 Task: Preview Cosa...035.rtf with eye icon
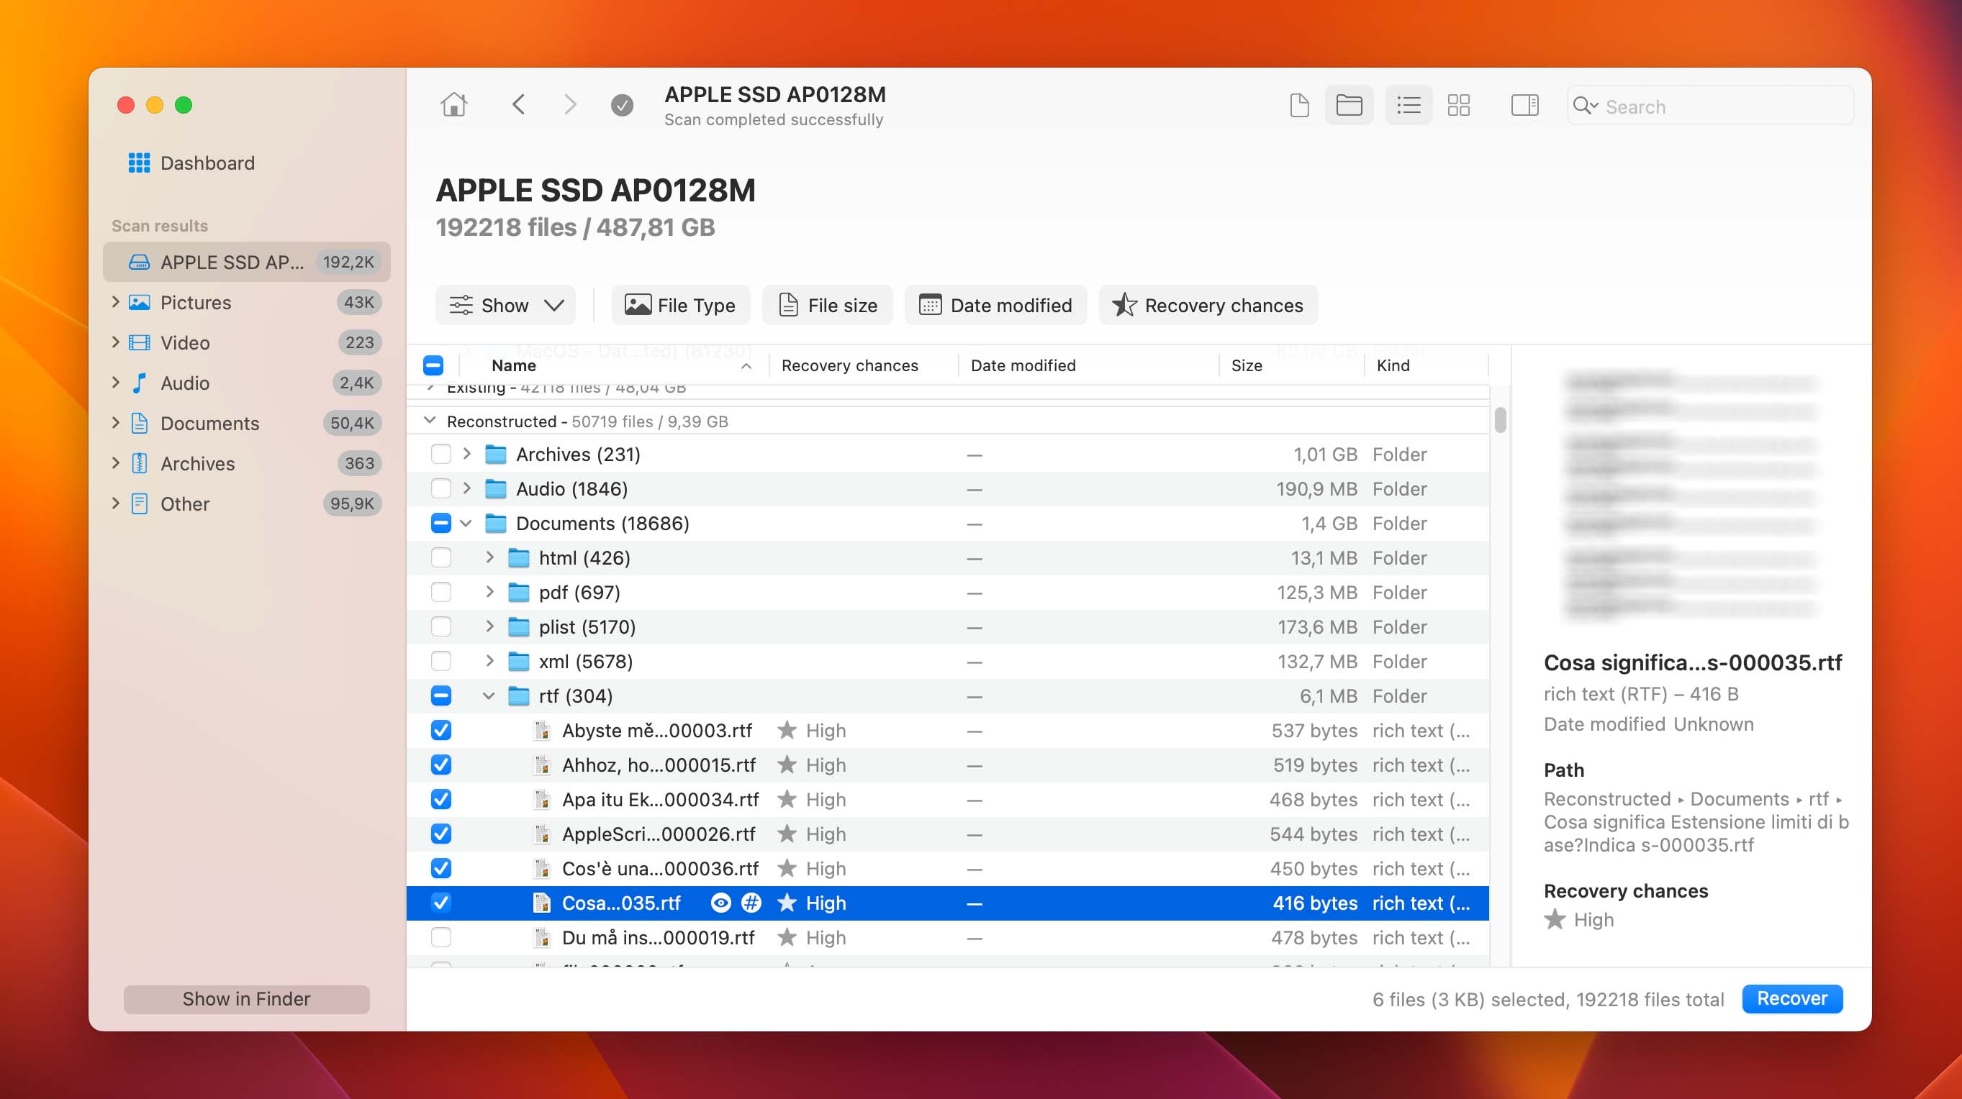point(720,903)
